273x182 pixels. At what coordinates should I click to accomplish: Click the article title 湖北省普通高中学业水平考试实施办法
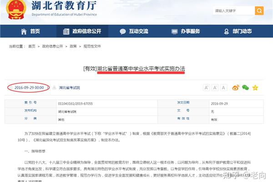pyautogui.click(x=141, y=69)
